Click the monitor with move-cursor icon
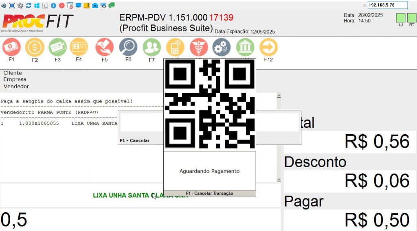This screenshot has width=417, height=231. click(103, 5)
